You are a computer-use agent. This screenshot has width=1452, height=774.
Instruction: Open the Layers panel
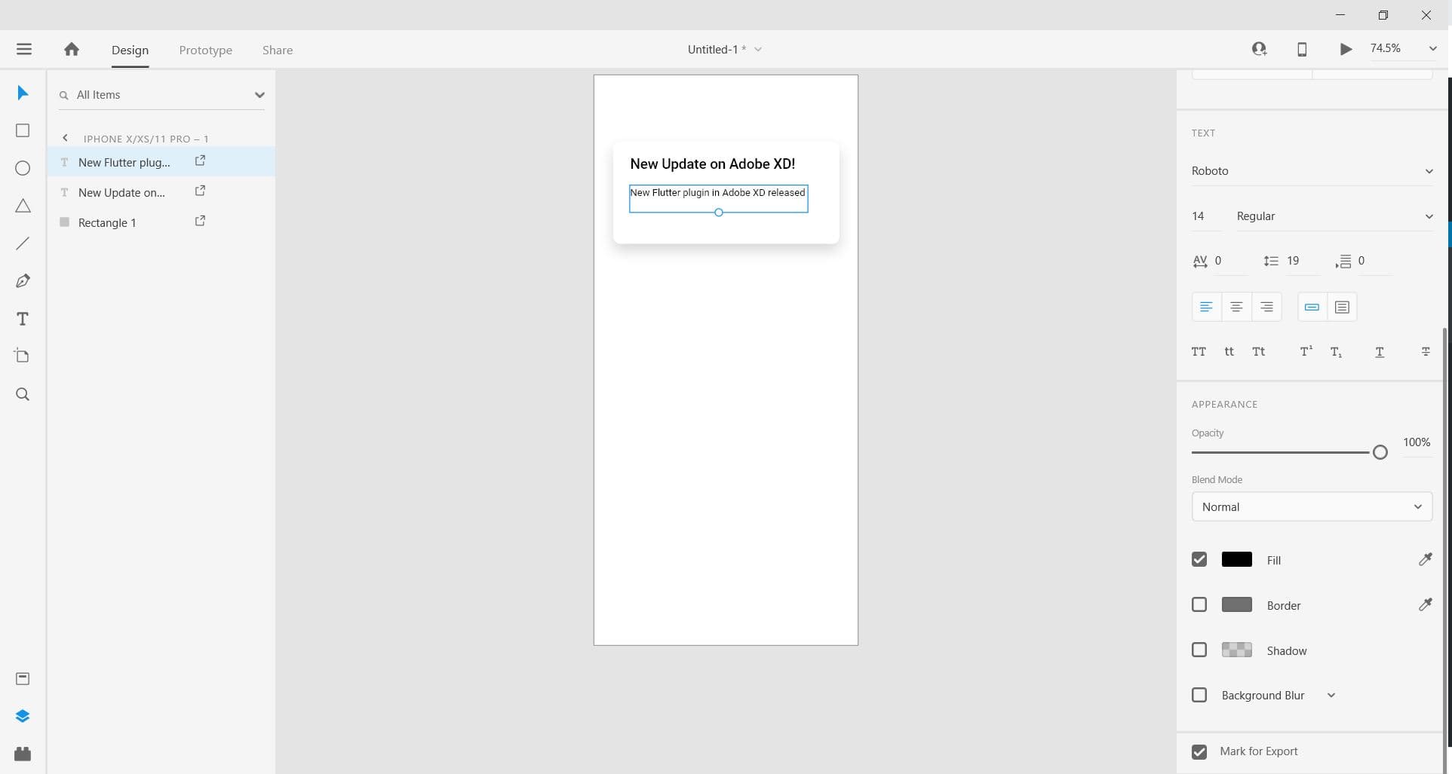(x=22, y=715)
